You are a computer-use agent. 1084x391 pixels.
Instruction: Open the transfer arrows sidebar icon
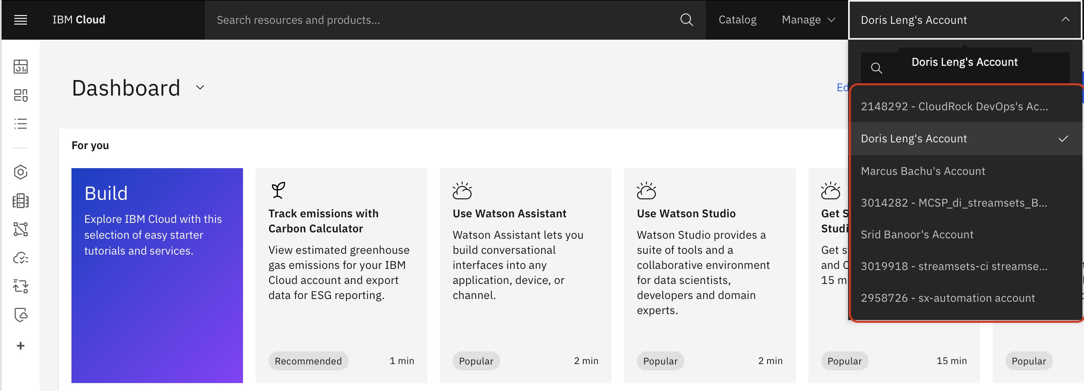click(x=21, y=286)
